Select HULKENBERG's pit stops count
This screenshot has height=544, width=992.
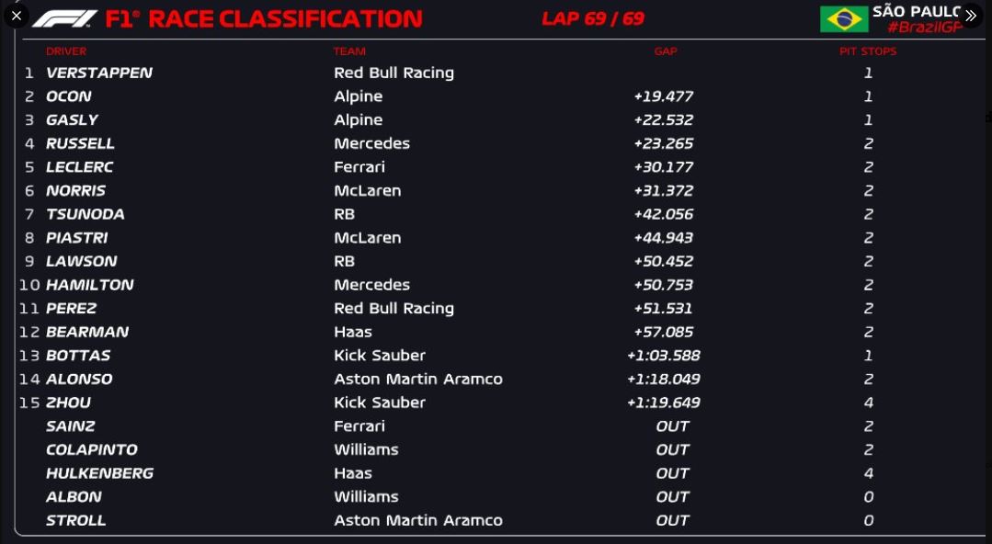click(869, 473)
